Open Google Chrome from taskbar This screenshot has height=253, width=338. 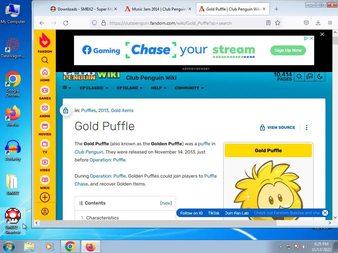[x=70, y=246]
